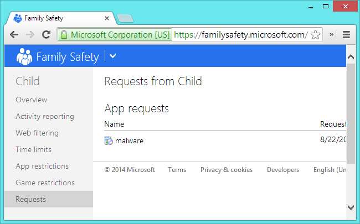Open the Overview section in sidebar
The width and height of the screenshot is (360, 224).
31,100
